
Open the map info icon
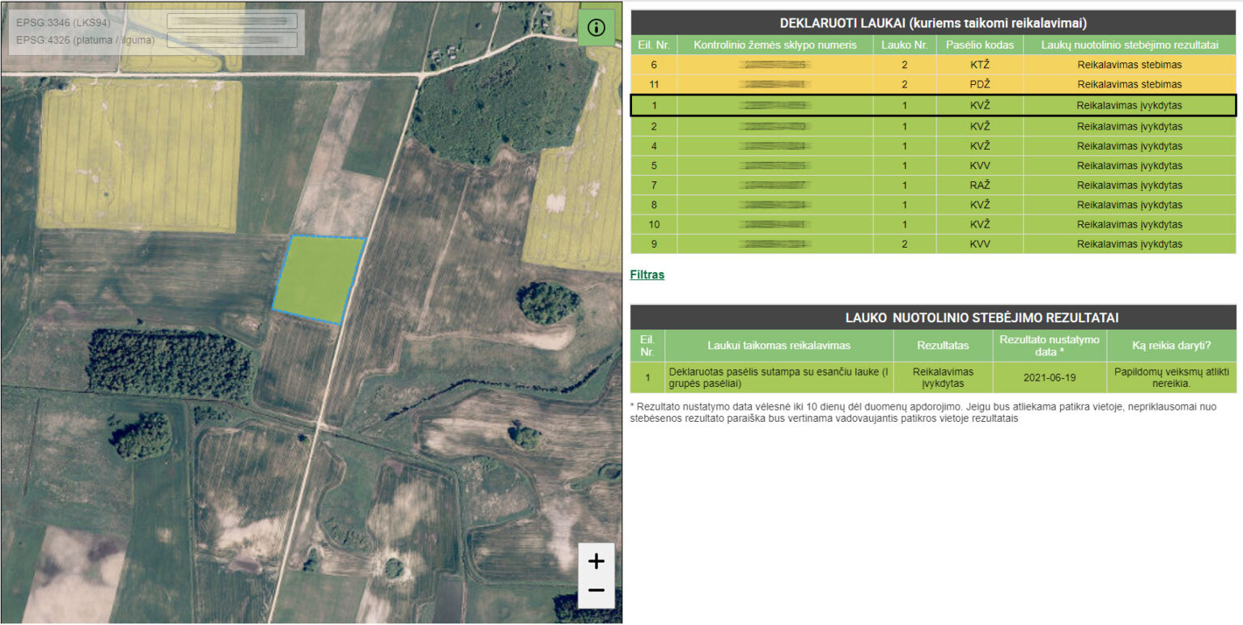coord(596,28)
